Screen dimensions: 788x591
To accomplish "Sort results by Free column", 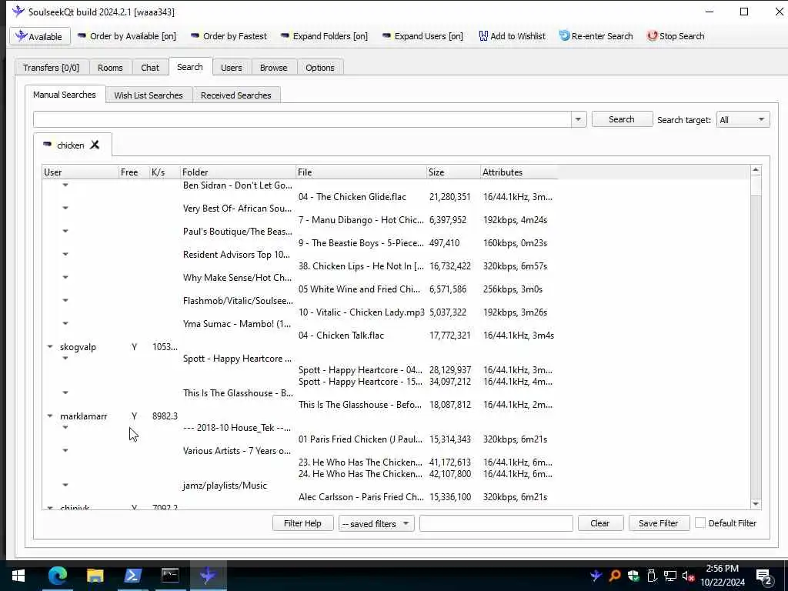I will pyautogui.click(x=134, y=172).
